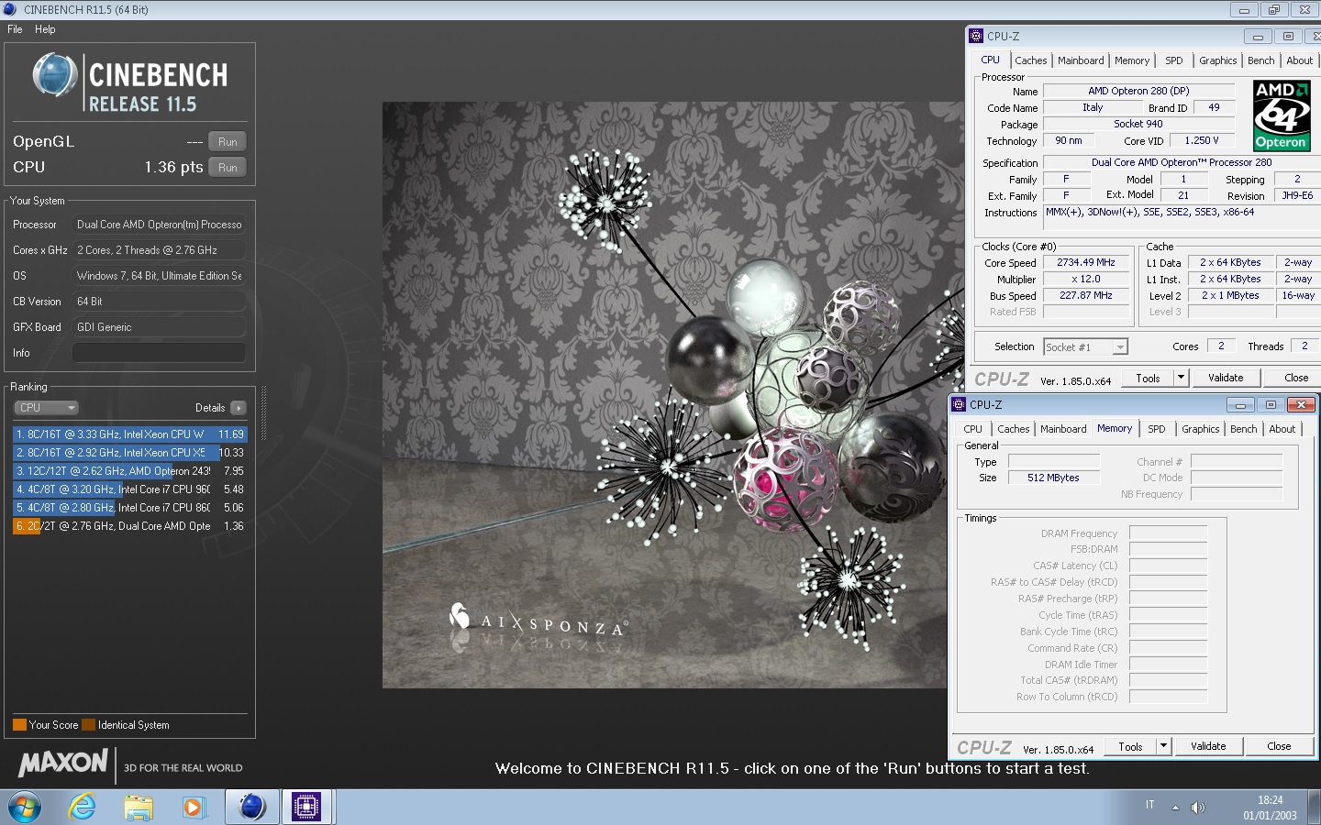Restore the Cinebench window using restore button

coord(1274,10)
